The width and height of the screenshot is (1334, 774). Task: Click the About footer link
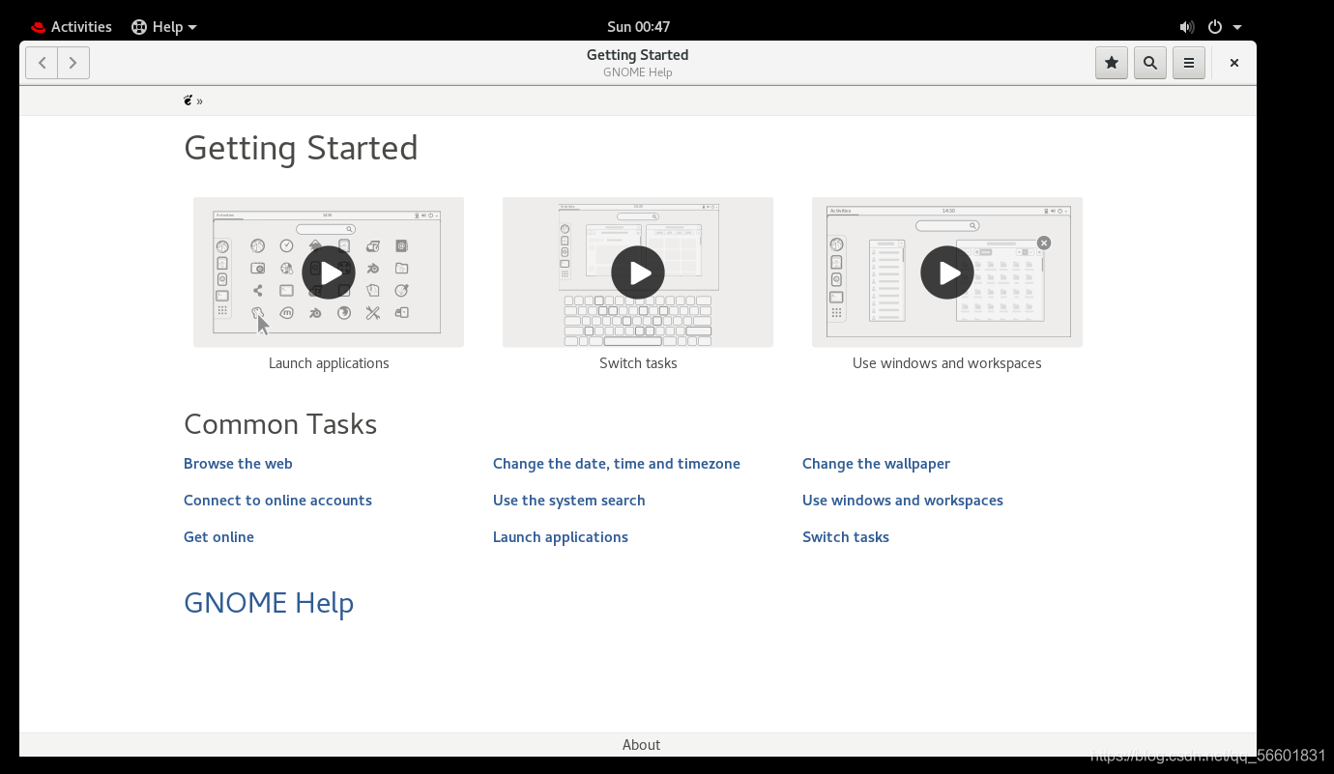point(641,745)
